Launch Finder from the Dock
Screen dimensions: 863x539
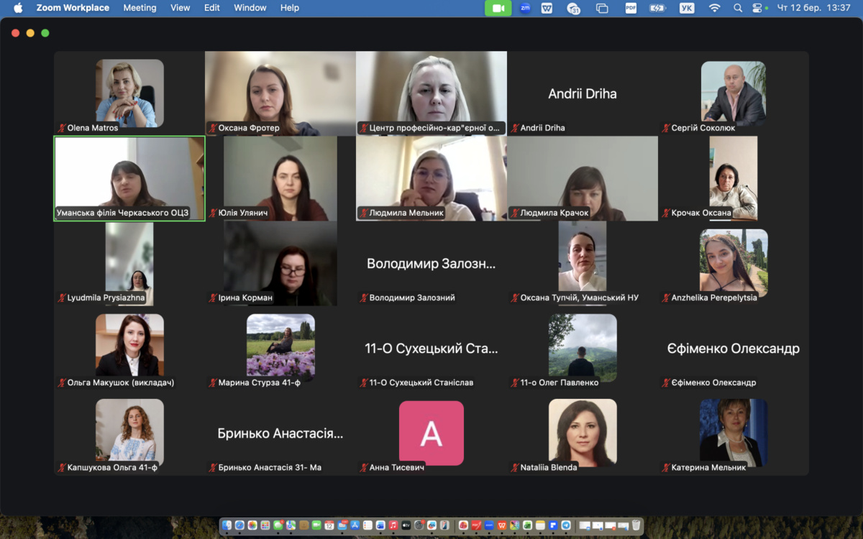pos(227,525)
